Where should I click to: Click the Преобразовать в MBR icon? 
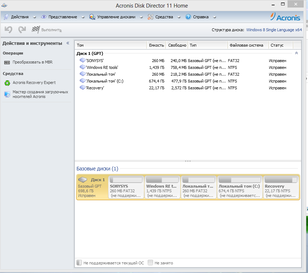click(7, 62)
